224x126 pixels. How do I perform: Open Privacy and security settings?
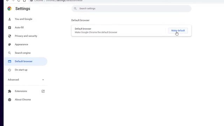pos(26,36)
